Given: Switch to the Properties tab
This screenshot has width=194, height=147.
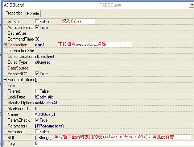Looking at the screenshot, I should point(14,13).
